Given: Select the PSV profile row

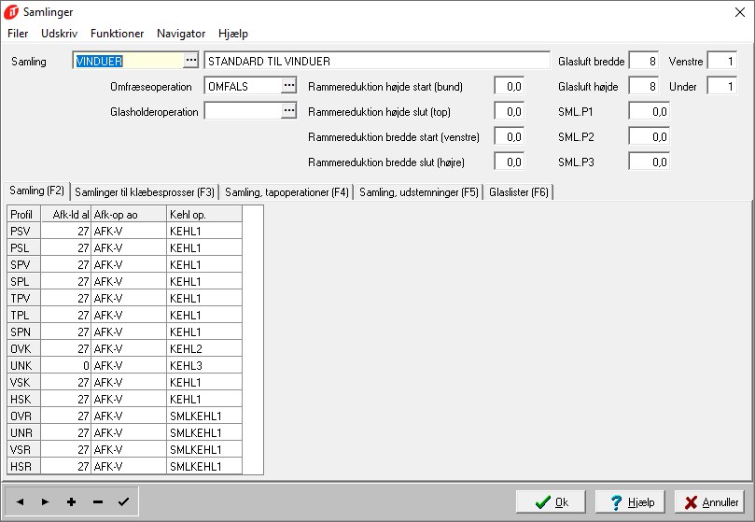Looking at the screenshot, I should click(x=125, y=231).
